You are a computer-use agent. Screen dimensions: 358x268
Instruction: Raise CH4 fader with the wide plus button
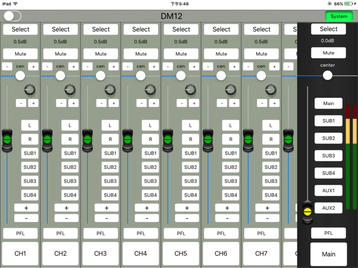pyautogui.click(x=147, y=208)
